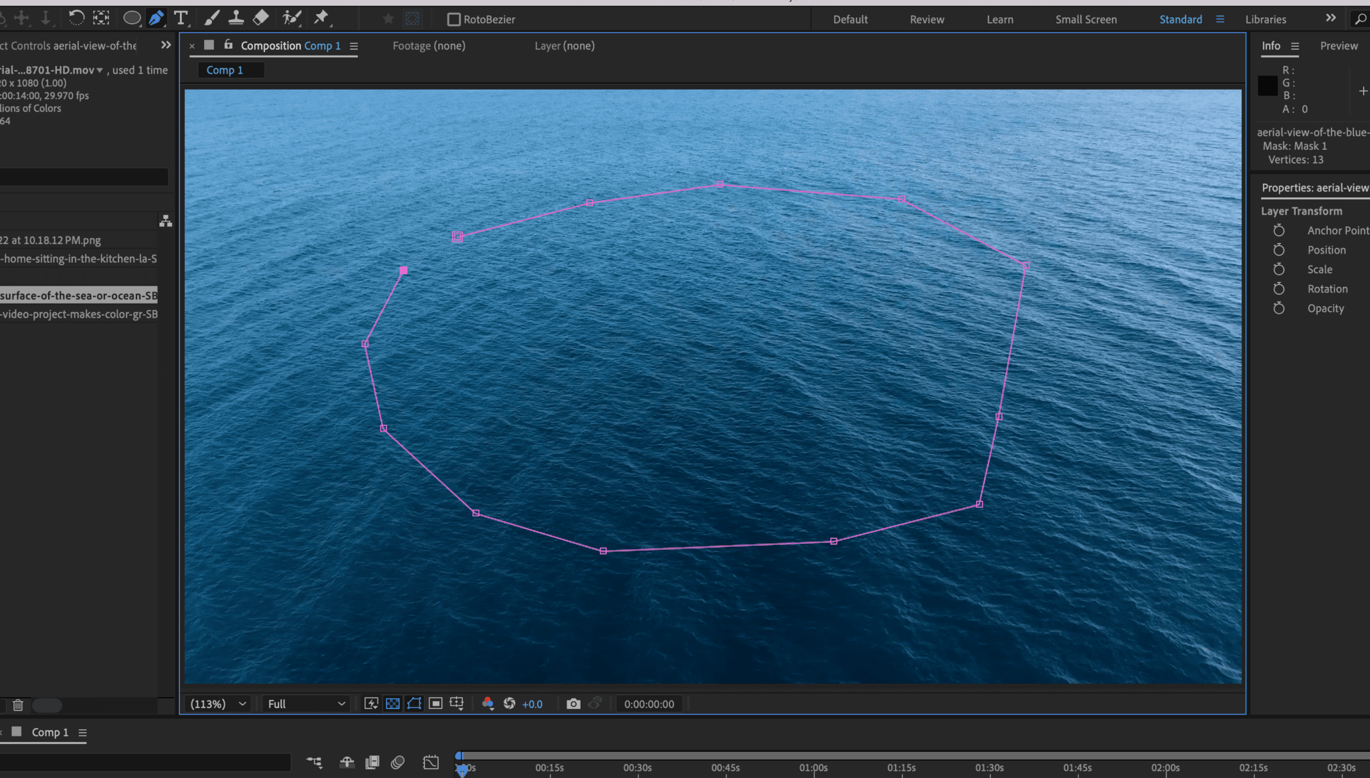
Task: Click the Graph Editor icon in the timeline
Action: click(x=431, y=762)
